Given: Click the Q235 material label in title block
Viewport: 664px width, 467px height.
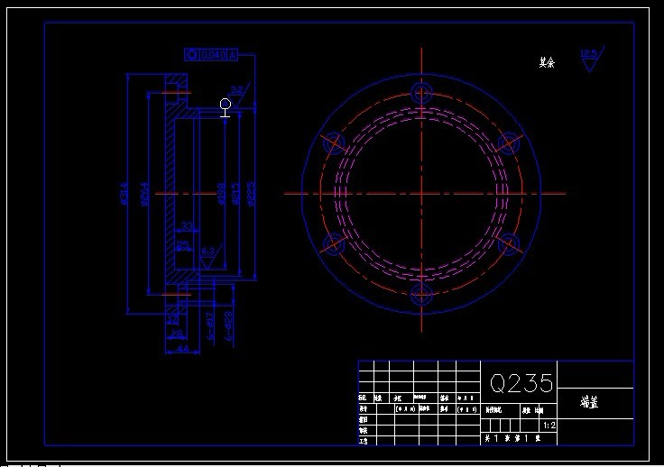Looking at the screenshot, I should [x=521, y=383].
